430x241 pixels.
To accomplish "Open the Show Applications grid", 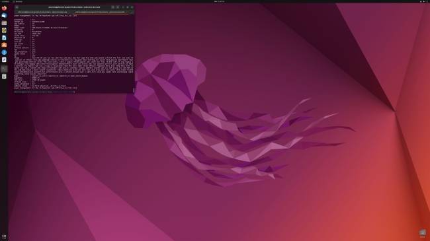I will 4,236.
